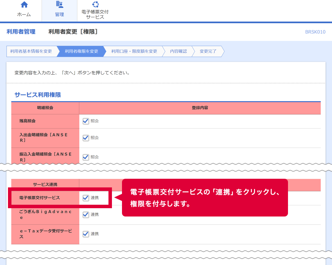Select step 利用者権限を変更

click(81, 51)
